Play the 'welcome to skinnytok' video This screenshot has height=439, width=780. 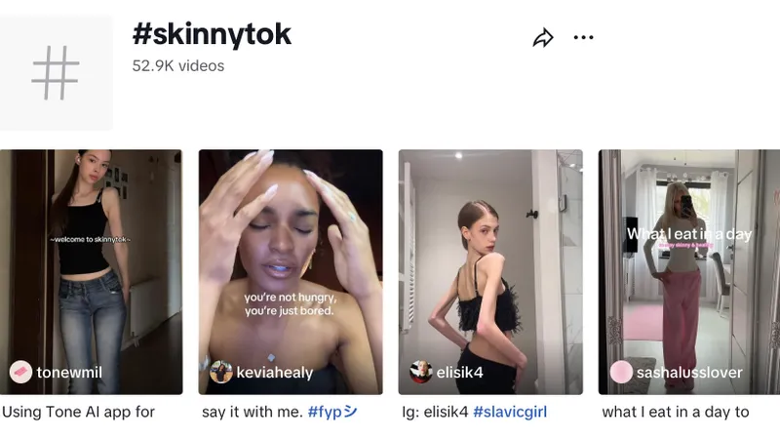(x=91, y=263)
